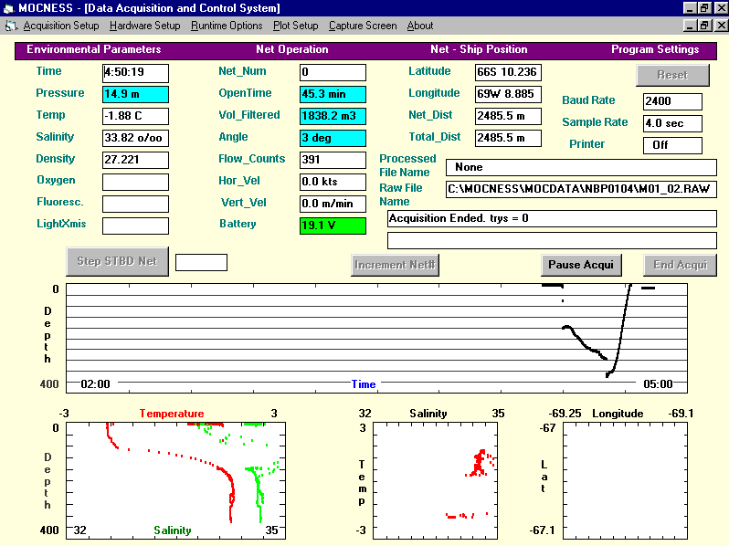Open the About menu
Image resolution: width=729 pixels, height=546 pixels.
click(x=420, y=26)
